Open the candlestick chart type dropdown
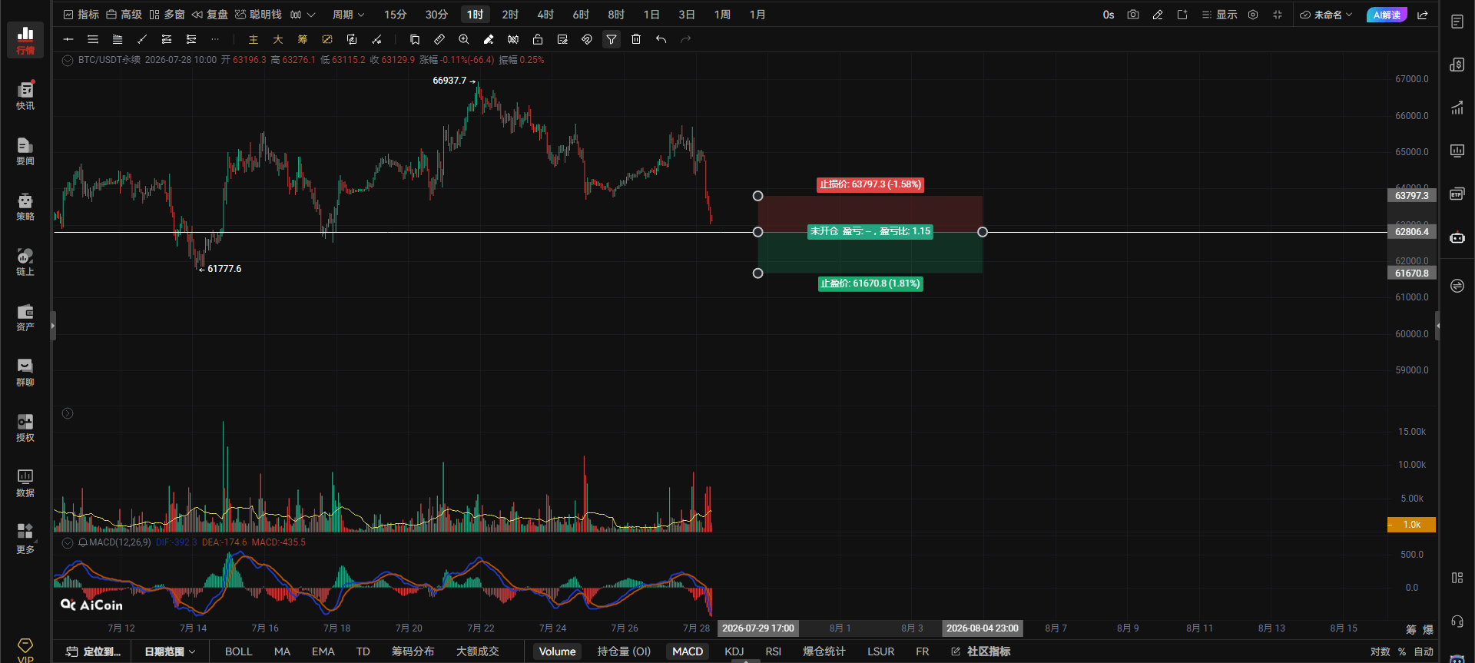The height and width of the screenshot is (663, 1475). (x=303, y=15)
